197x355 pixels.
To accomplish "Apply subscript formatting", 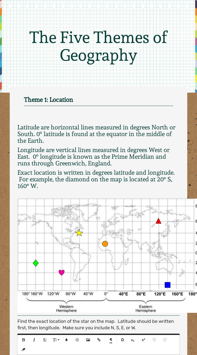I will [133, 340].
